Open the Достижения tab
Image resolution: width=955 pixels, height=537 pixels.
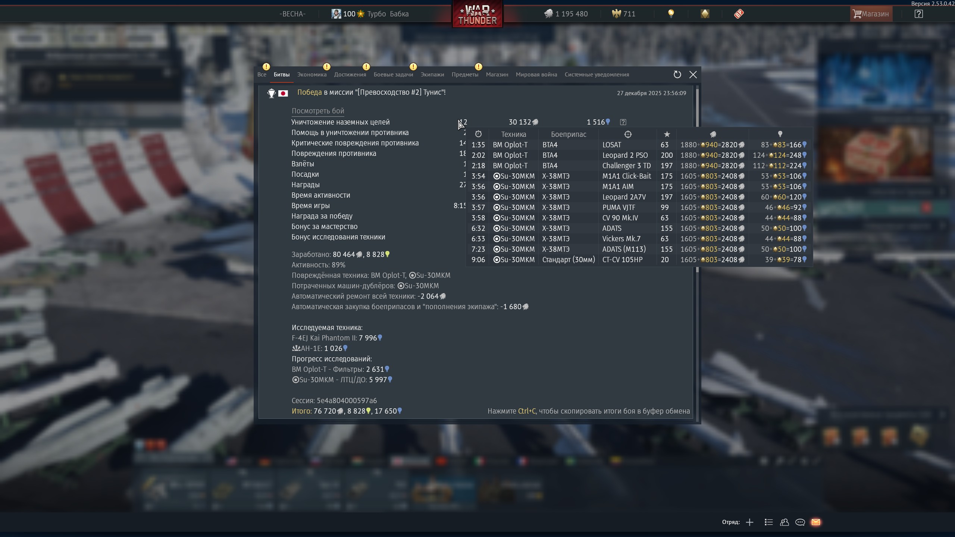[350, 75]
